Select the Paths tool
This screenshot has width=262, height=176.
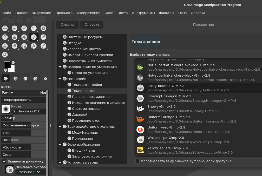pos(24,46)
